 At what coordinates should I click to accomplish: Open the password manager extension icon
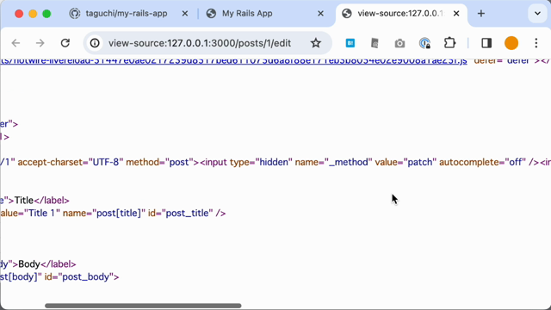tap(424, 43)
